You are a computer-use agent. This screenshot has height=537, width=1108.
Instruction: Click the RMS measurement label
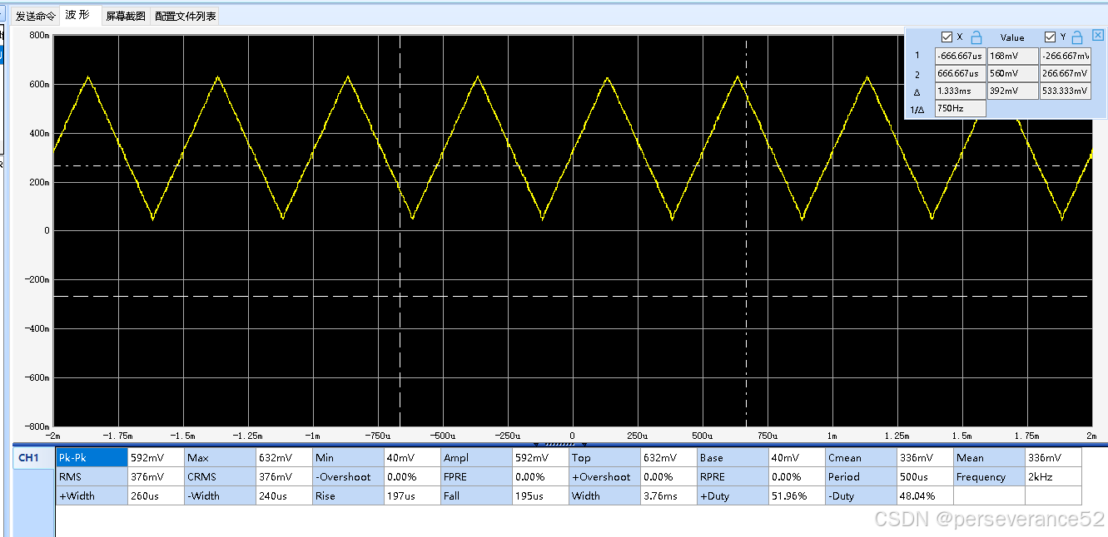pyautogui.click(x=92, y=477)
